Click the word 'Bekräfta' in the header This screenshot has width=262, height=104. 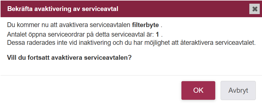[x=20, y=9]
